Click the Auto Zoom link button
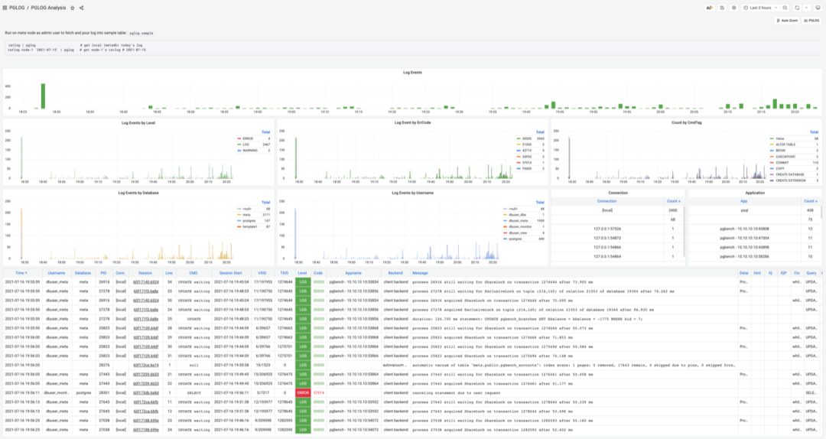 click(x=787, y=21)
